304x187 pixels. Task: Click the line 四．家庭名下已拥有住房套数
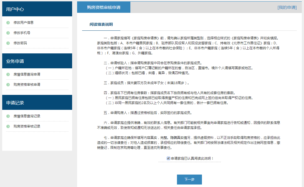click(x=170, y=93)
